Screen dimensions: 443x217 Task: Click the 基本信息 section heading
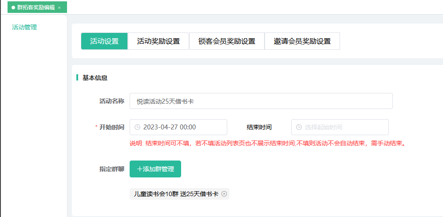pyautogui.click(x=95, y=78)
